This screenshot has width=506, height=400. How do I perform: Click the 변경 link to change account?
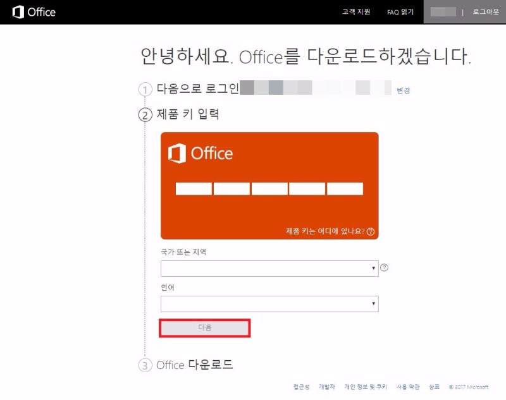coord(403,90)
